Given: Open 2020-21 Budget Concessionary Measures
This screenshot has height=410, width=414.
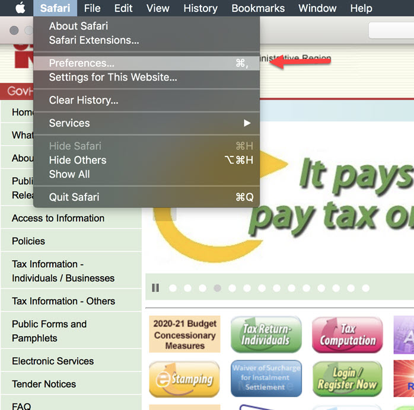Looking at the screenshot, I should pos(184,334).
